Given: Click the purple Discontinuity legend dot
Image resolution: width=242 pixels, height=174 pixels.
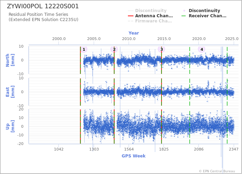Looking at the screenshot, I should coord(184,11).
